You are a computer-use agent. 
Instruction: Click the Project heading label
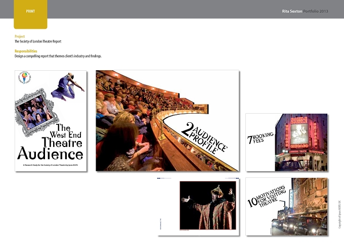(20, 36)
